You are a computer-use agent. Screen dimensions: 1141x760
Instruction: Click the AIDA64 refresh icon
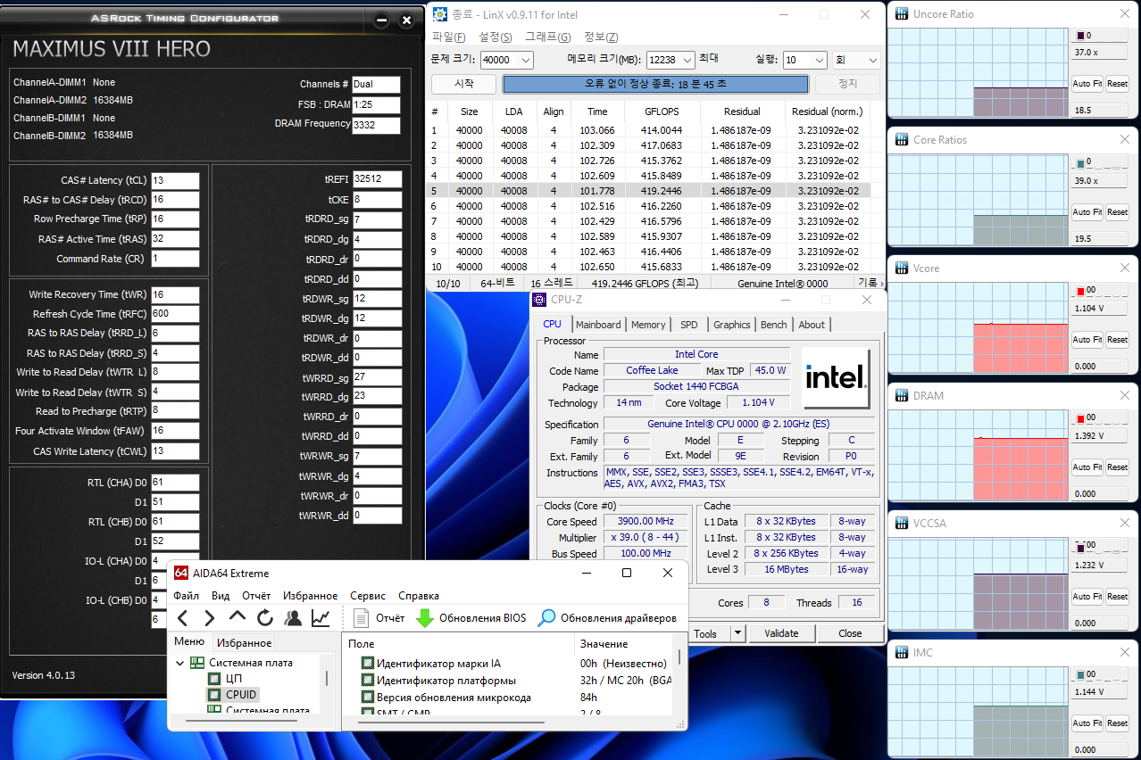point(264,618)
